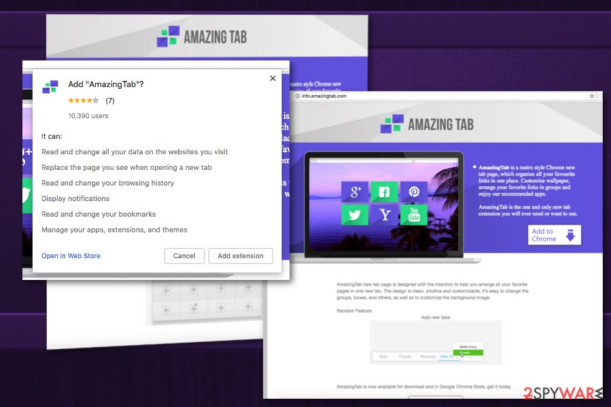The height and width of the screenshot is (407, 611).
Task: Click the Add extension button
Action: pos(241,256)
